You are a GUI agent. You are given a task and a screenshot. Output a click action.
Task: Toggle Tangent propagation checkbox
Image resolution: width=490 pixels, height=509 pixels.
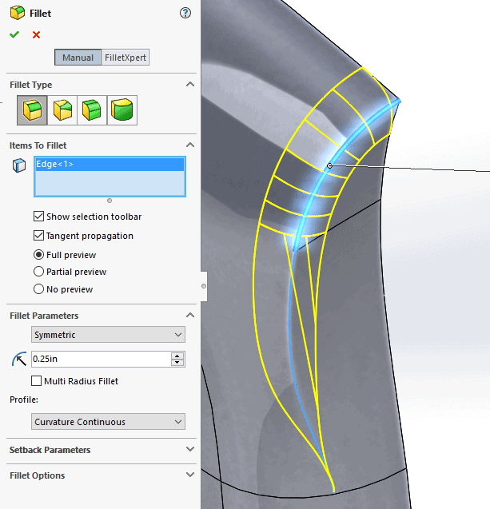[38, 236]
